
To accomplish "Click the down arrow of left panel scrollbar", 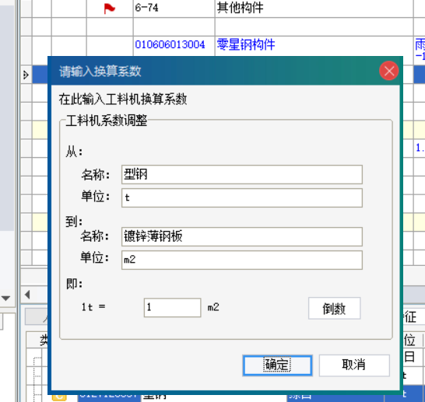I will pos(5,299).
